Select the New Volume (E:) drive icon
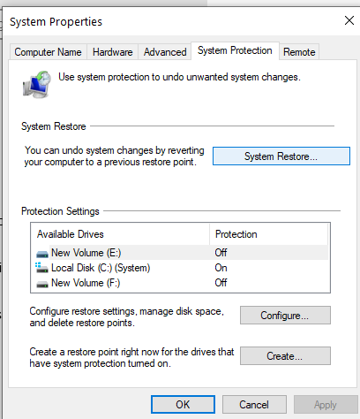The height and width of the screenshot is (419, 360). tap(42, 254)
